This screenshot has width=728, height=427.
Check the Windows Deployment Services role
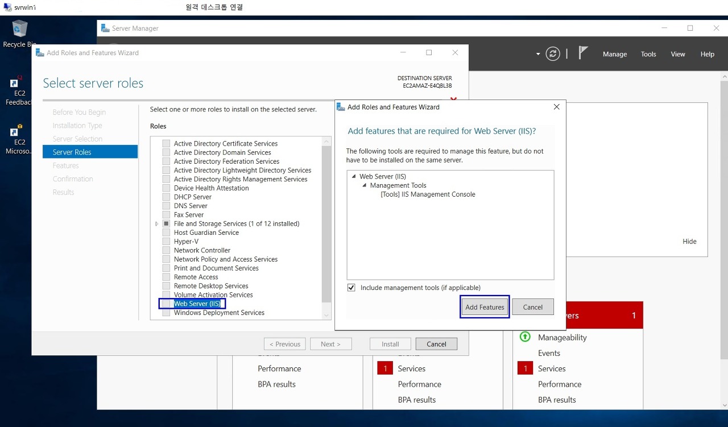click(x=166, y=313)
